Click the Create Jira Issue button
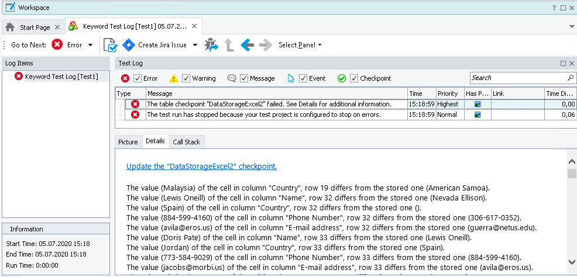 (155, 45)
